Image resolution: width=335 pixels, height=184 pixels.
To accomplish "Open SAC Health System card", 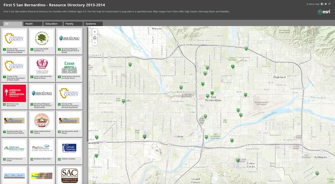I will (69, 175).
